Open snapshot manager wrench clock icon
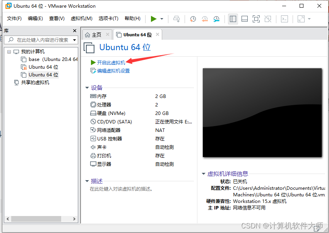The width and height of the screenshot is (329, 233). tap(216, 19)
